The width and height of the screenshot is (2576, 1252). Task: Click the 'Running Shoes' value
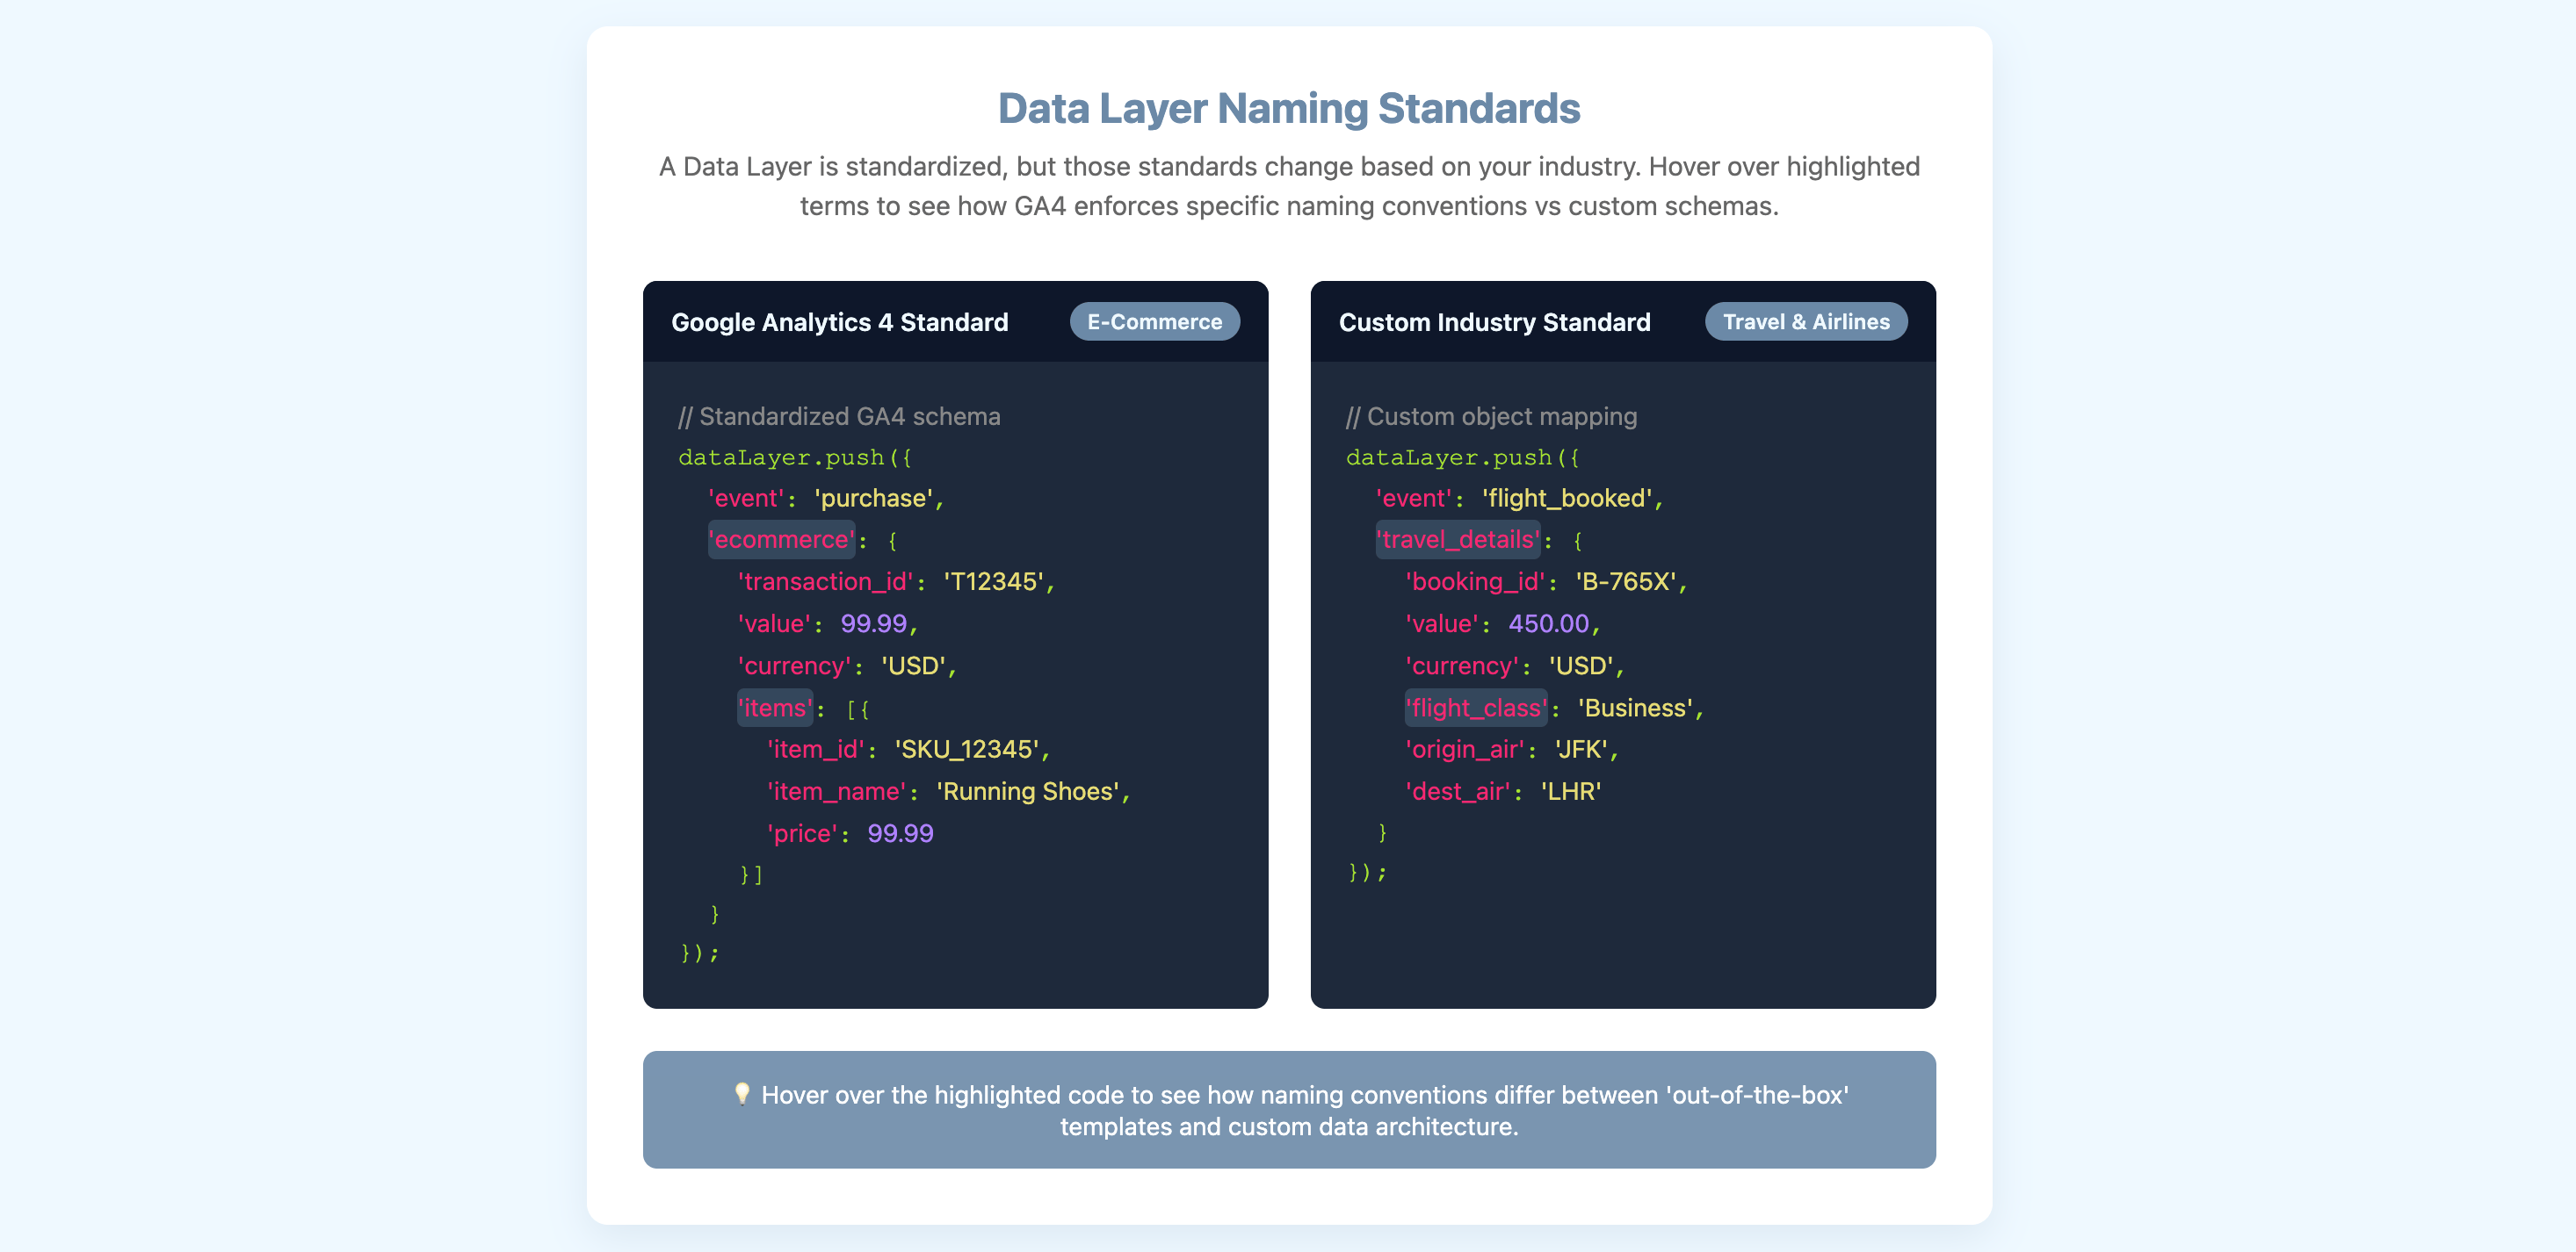click(1027, 791)
